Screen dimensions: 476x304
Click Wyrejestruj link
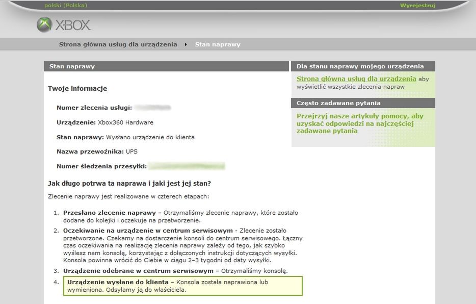pos(417,6)
